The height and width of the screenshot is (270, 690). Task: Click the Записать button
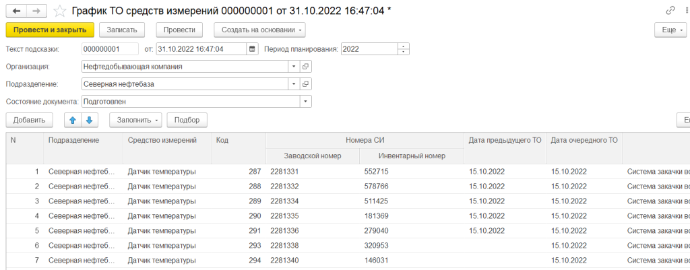pos(122,30)
